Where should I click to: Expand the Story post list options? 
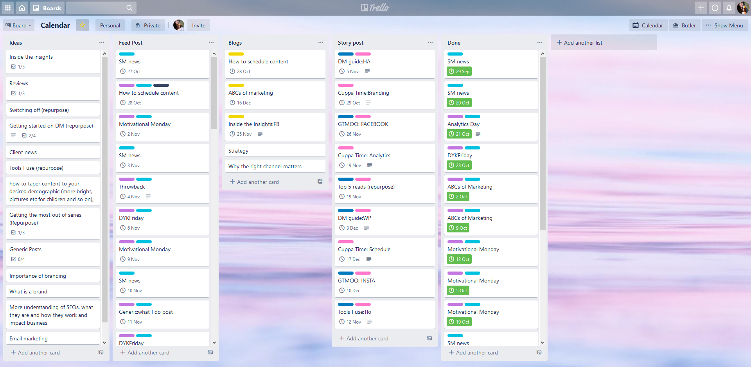(x=430, y=42)
